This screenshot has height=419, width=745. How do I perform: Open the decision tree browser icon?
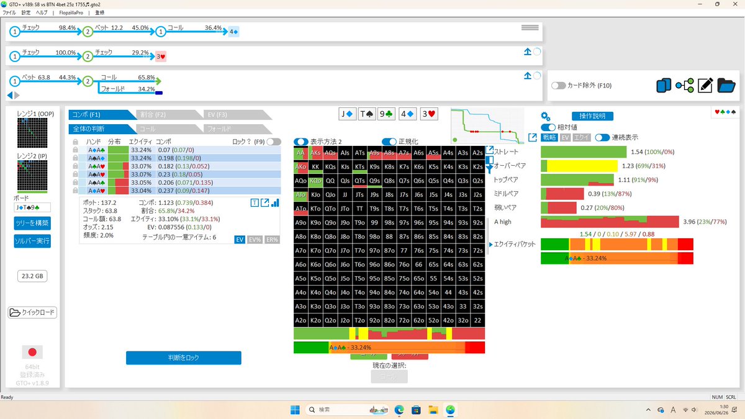click(684, 85)
